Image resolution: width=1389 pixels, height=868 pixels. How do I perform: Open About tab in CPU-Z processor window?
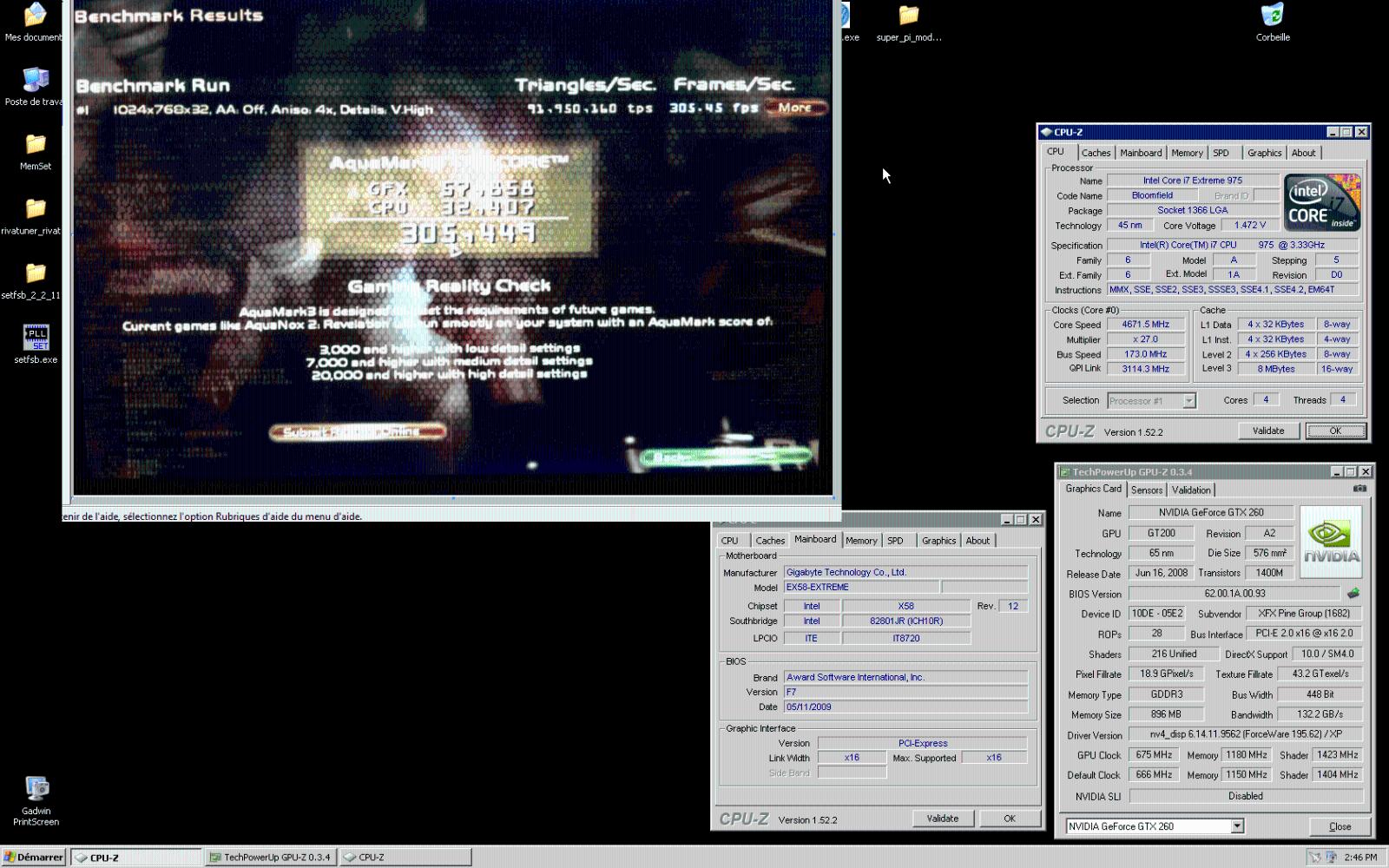1303,153
